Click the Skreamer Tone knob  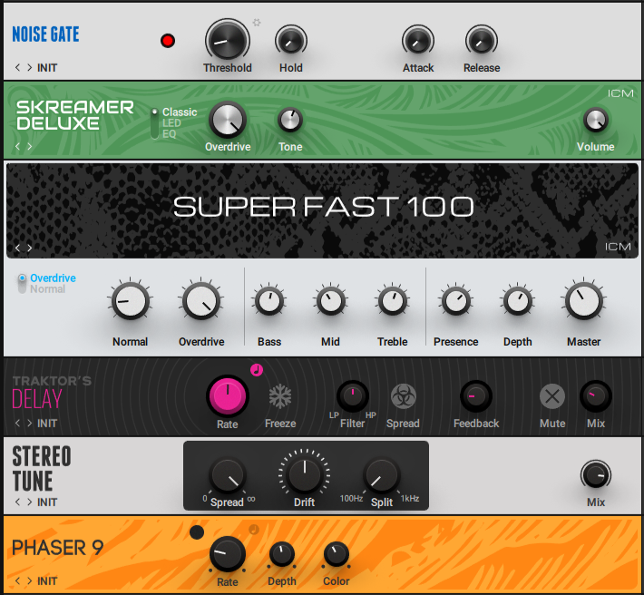pyautogui.click(x=290, y=121)
